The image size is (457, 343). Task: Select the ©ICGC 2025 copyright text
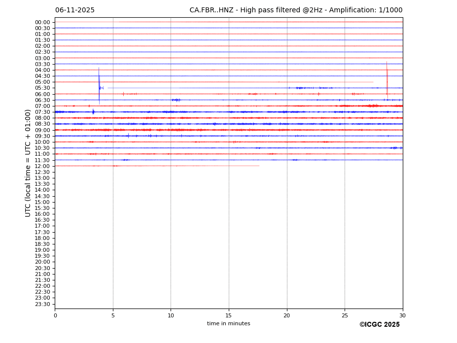379,325
